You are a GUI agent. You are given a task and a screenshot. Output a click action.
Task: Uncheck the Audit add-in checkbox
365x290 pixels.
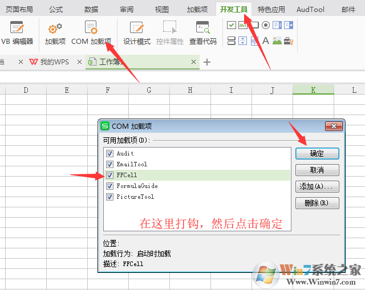click(x=109, y=153)
